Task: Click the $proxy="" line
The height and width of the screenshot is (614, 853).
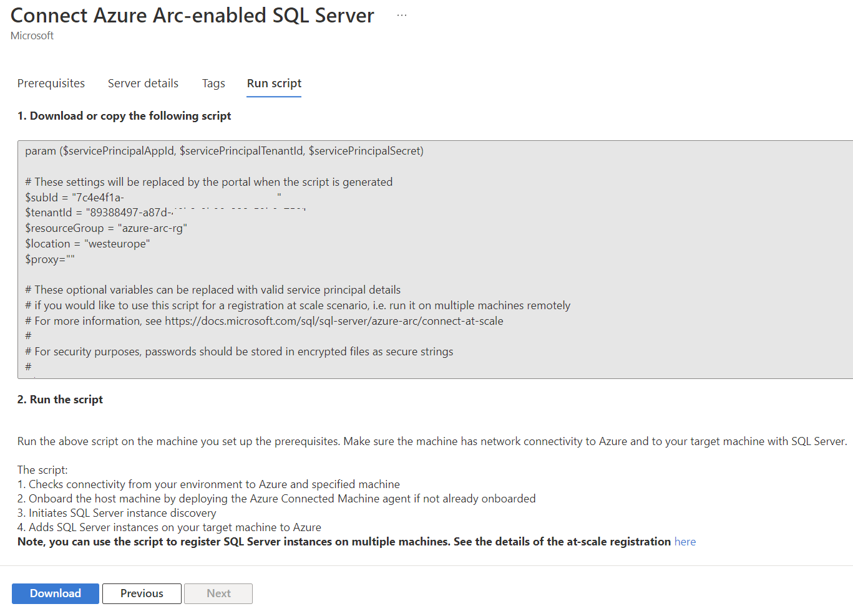Action: point(50,259)
